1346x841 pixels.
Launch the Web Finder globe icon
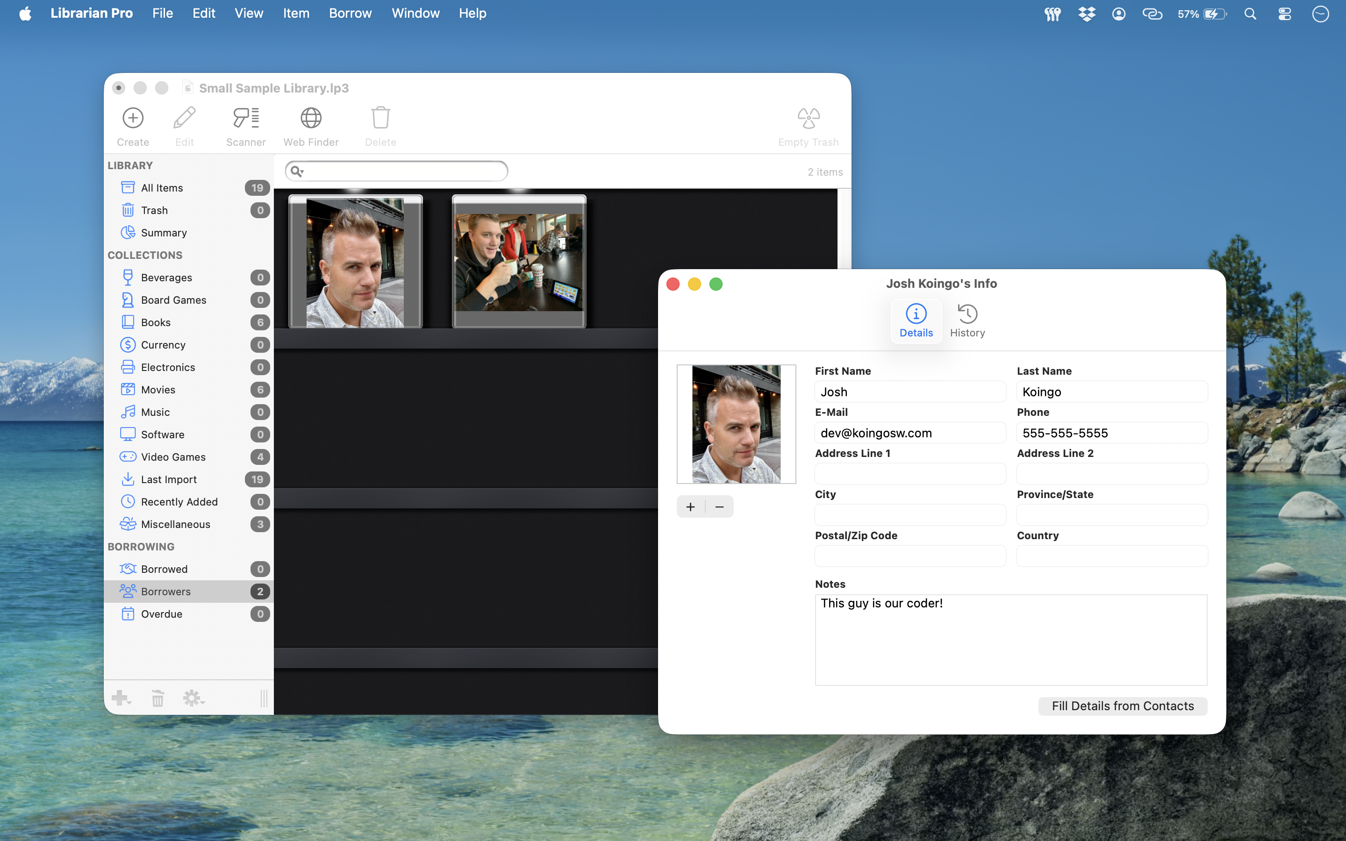point(310,119)
